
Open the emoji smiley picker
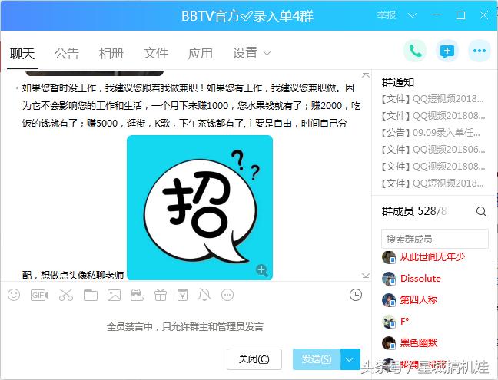[x=14, y=295]
